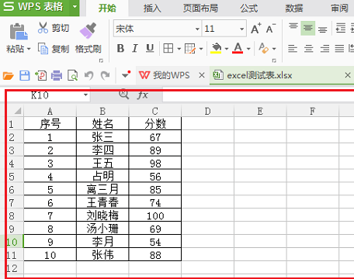Open quick access customization arrow
This screenshot has height=279, width=354.
click(x=126, y=75)
